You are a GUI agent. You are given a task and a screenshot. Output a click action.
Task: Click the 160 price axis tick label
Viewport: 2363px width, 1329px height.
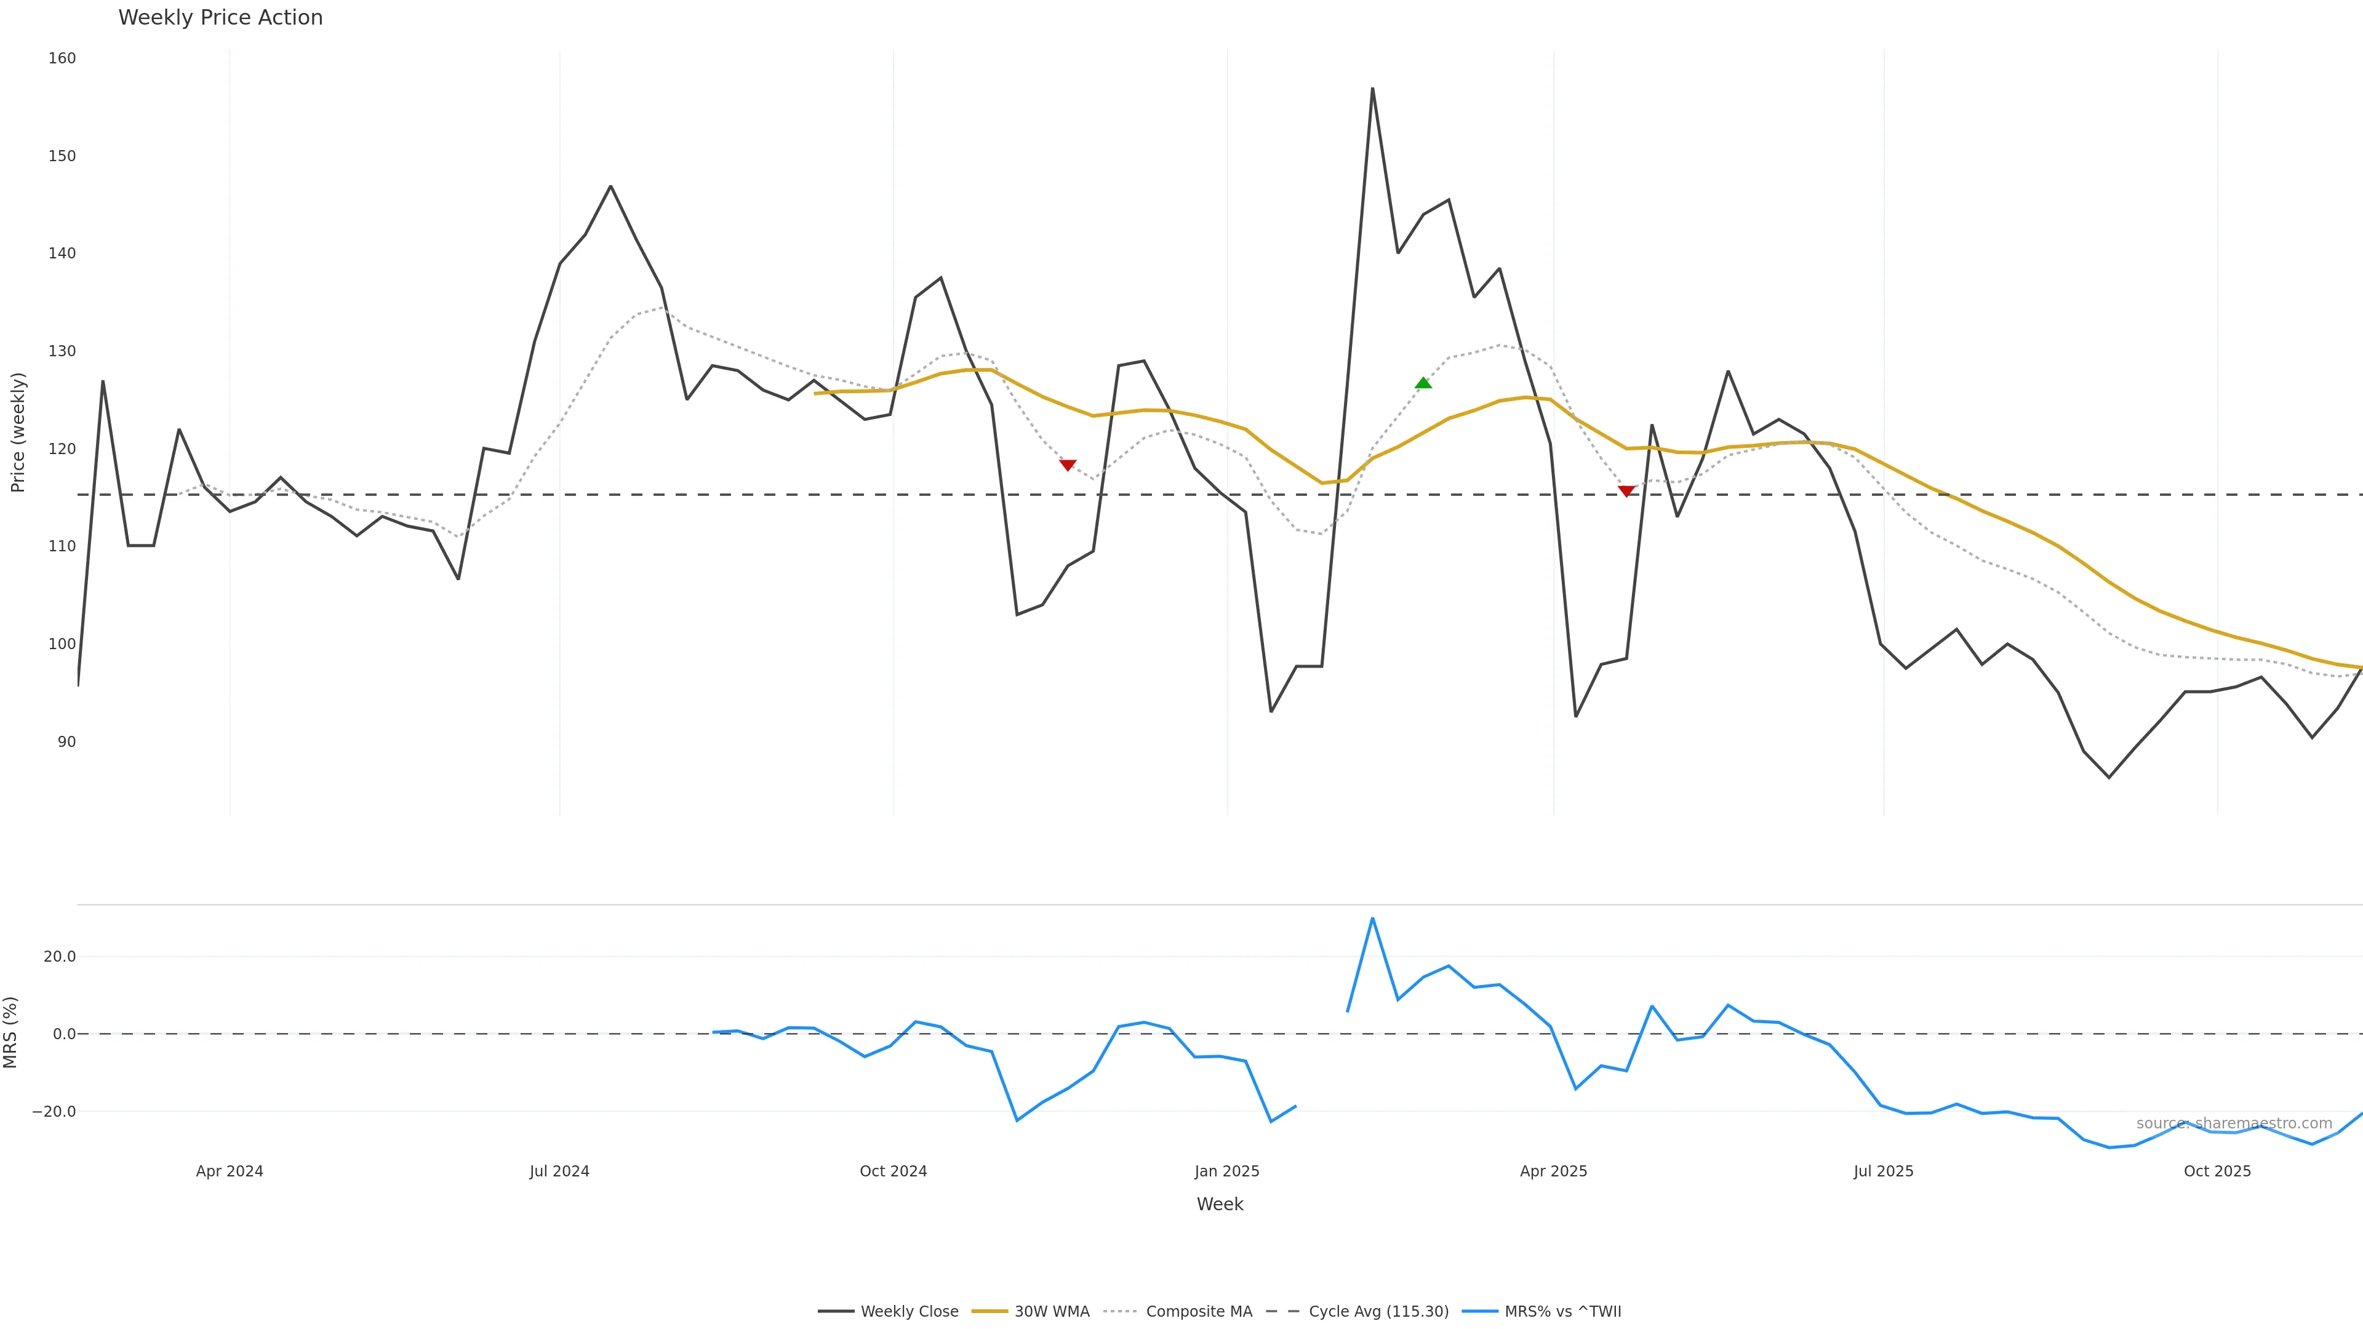pyautogui.click(x=62, y=58)
